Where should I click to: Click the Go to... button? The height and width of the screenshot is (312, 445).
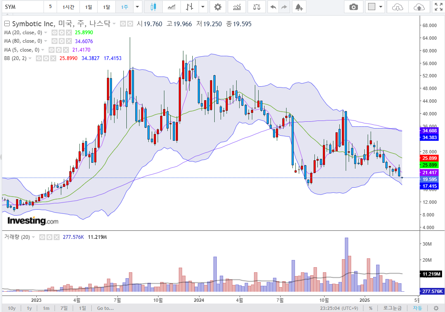[x=105, y=308]
